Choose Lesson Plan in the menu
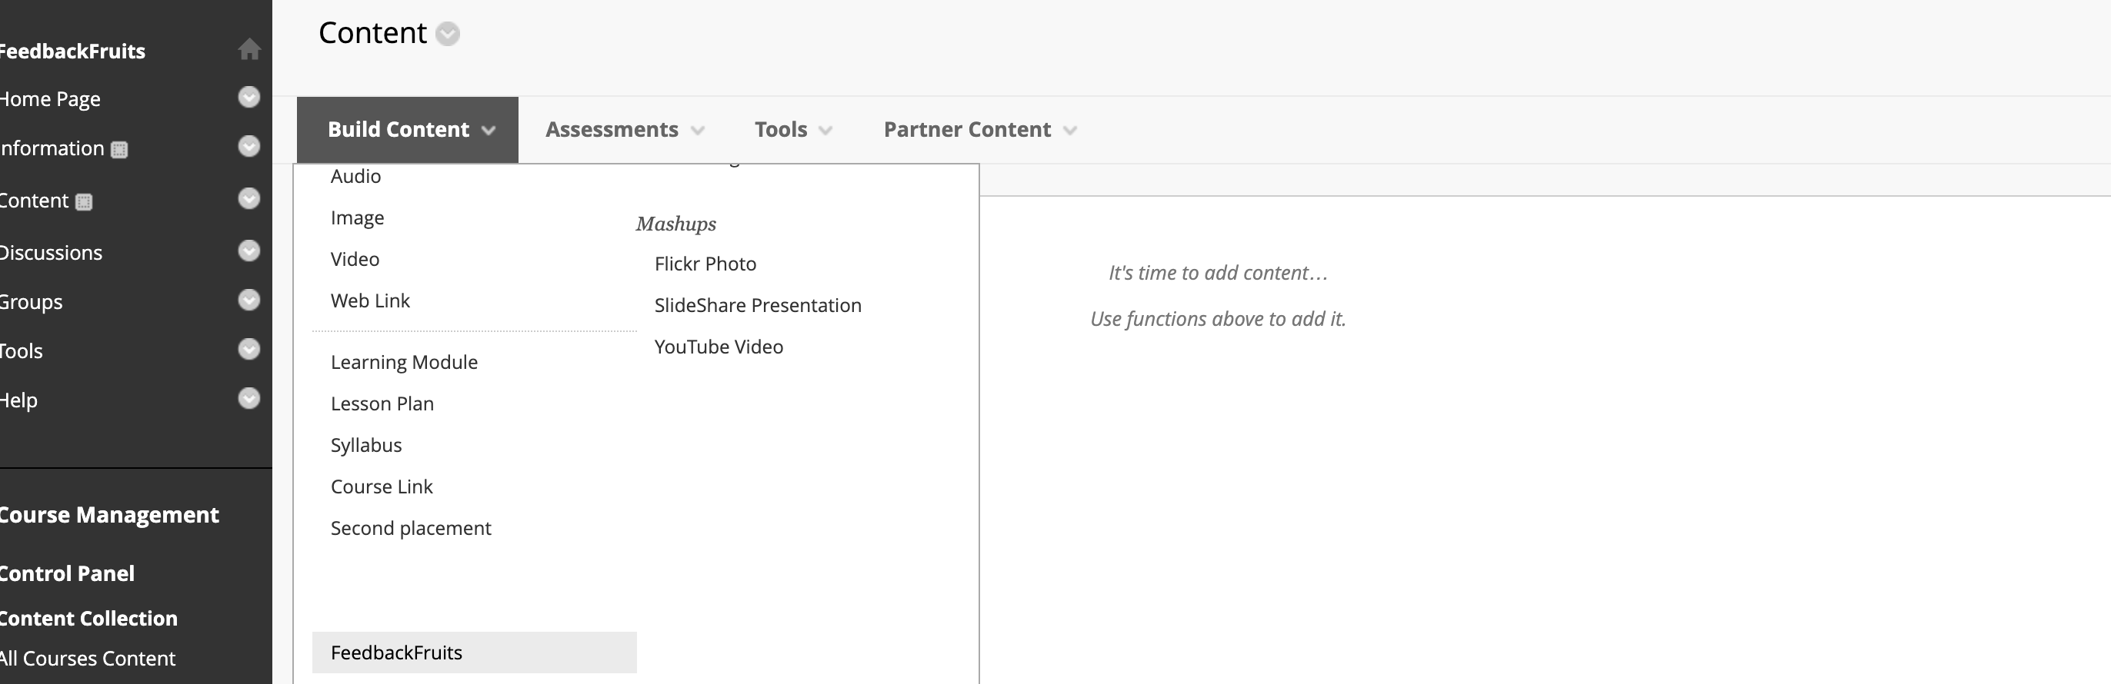The width and height of the screenshot is (2111, 684). (382, 404)
